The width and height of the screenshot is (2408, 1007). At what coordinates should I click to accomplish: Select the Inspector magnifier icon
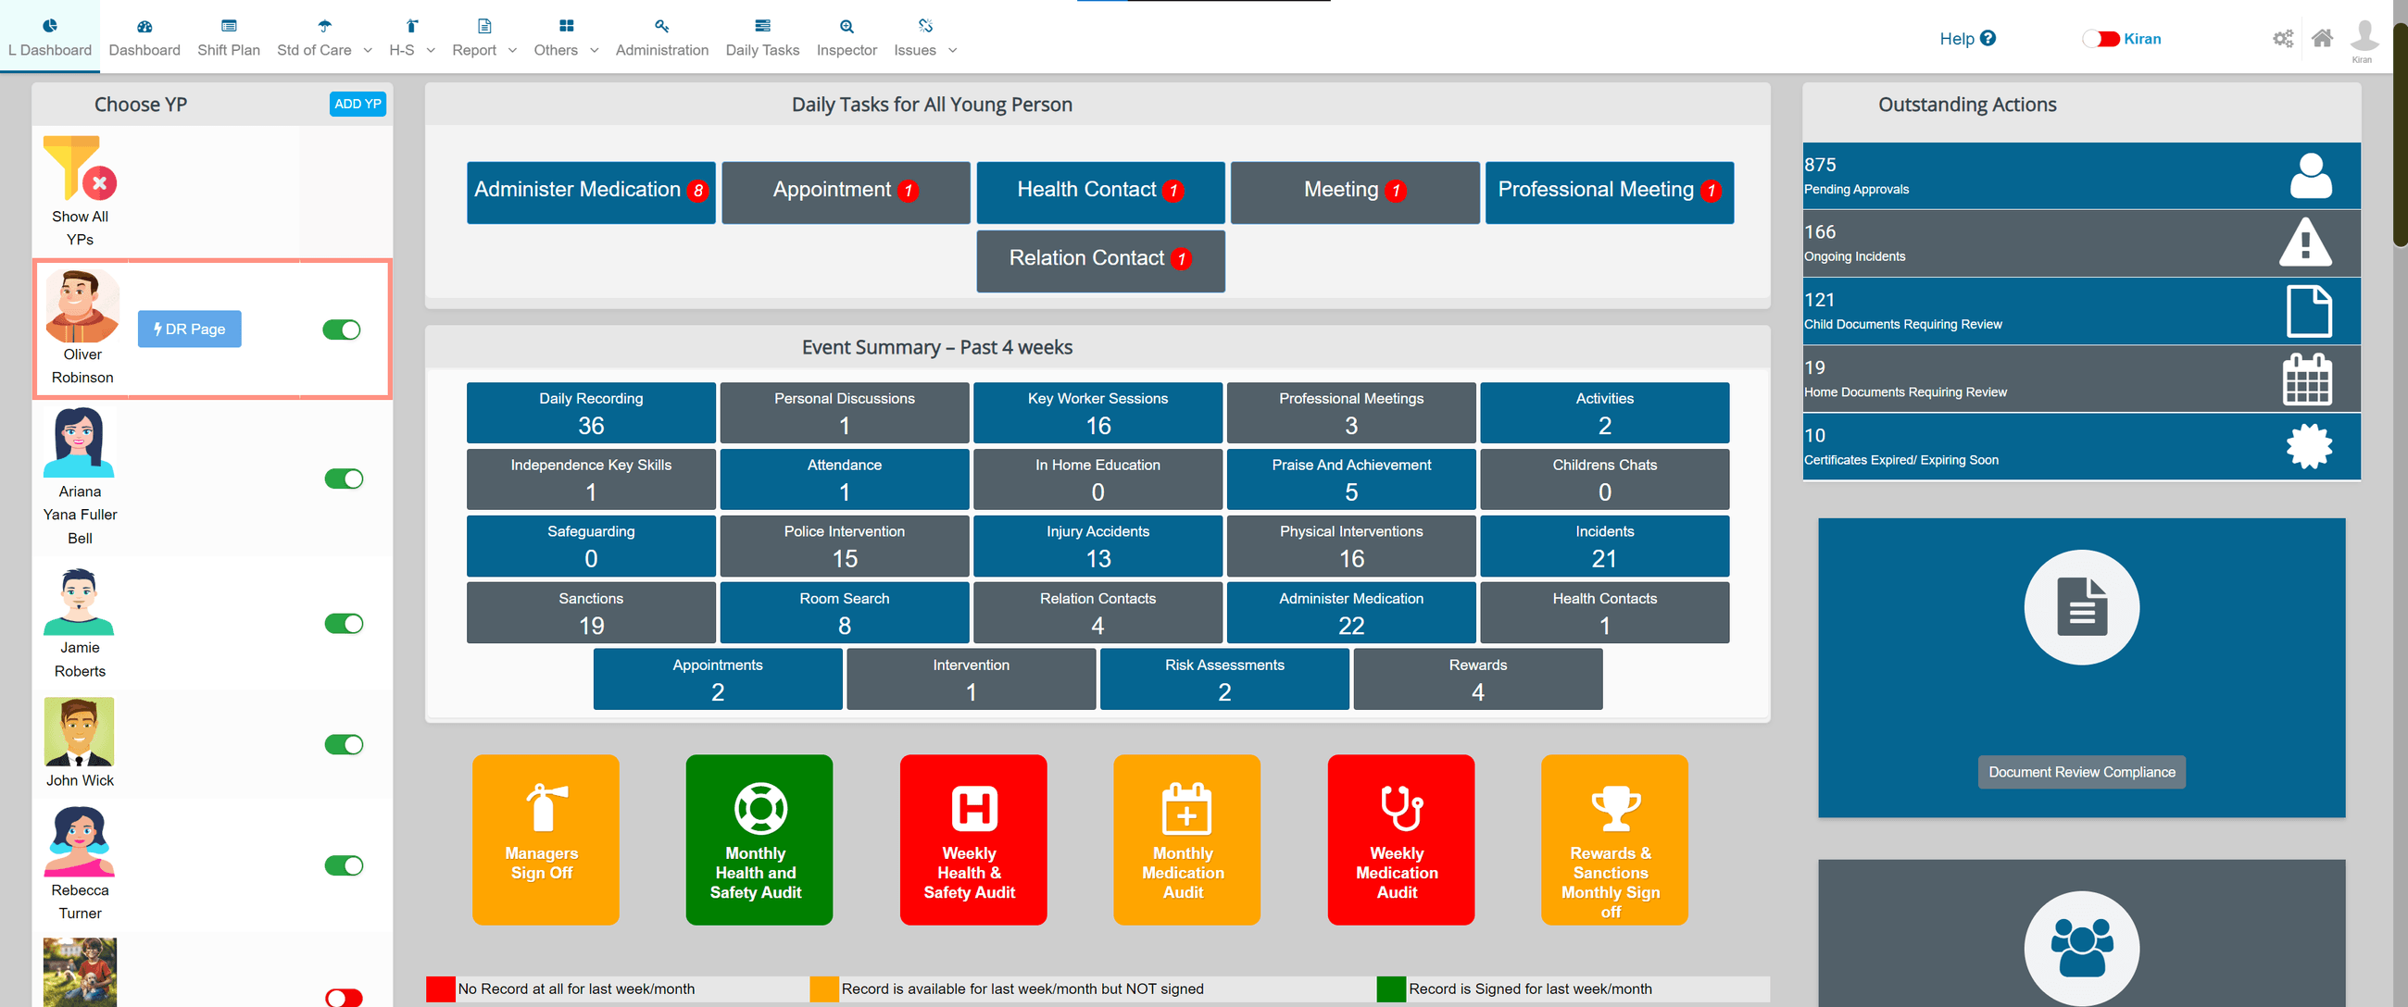[x=846, y=26]
